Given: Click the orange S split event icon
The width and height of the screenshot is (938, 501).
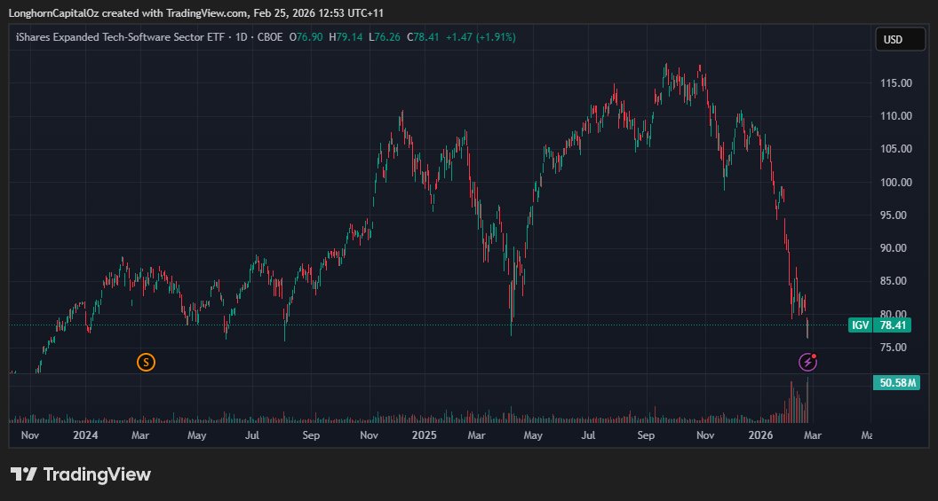Looking at the screenshot, I should [146, 362].
